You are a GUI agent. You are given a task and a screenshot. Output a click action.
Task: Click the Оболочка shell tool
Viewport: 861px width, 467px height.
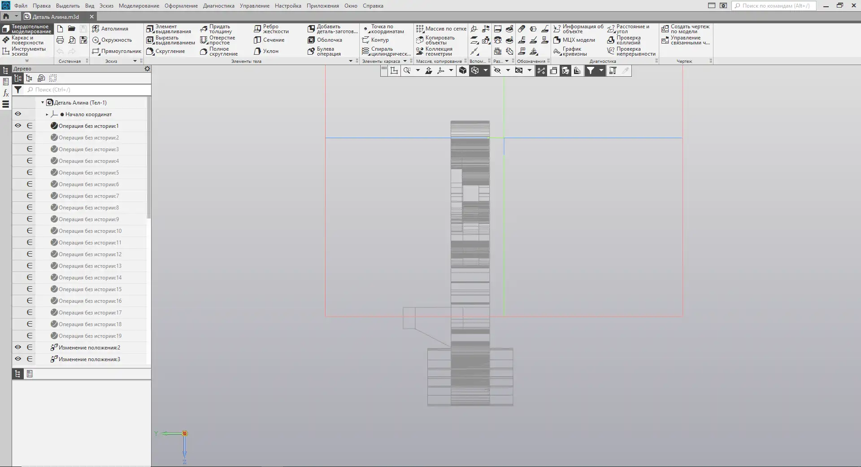click(325, 40)
